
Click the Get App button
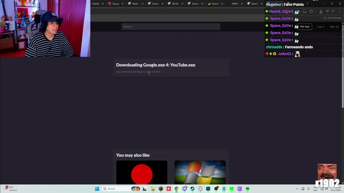pyautogui.click(x=305, y=27)
